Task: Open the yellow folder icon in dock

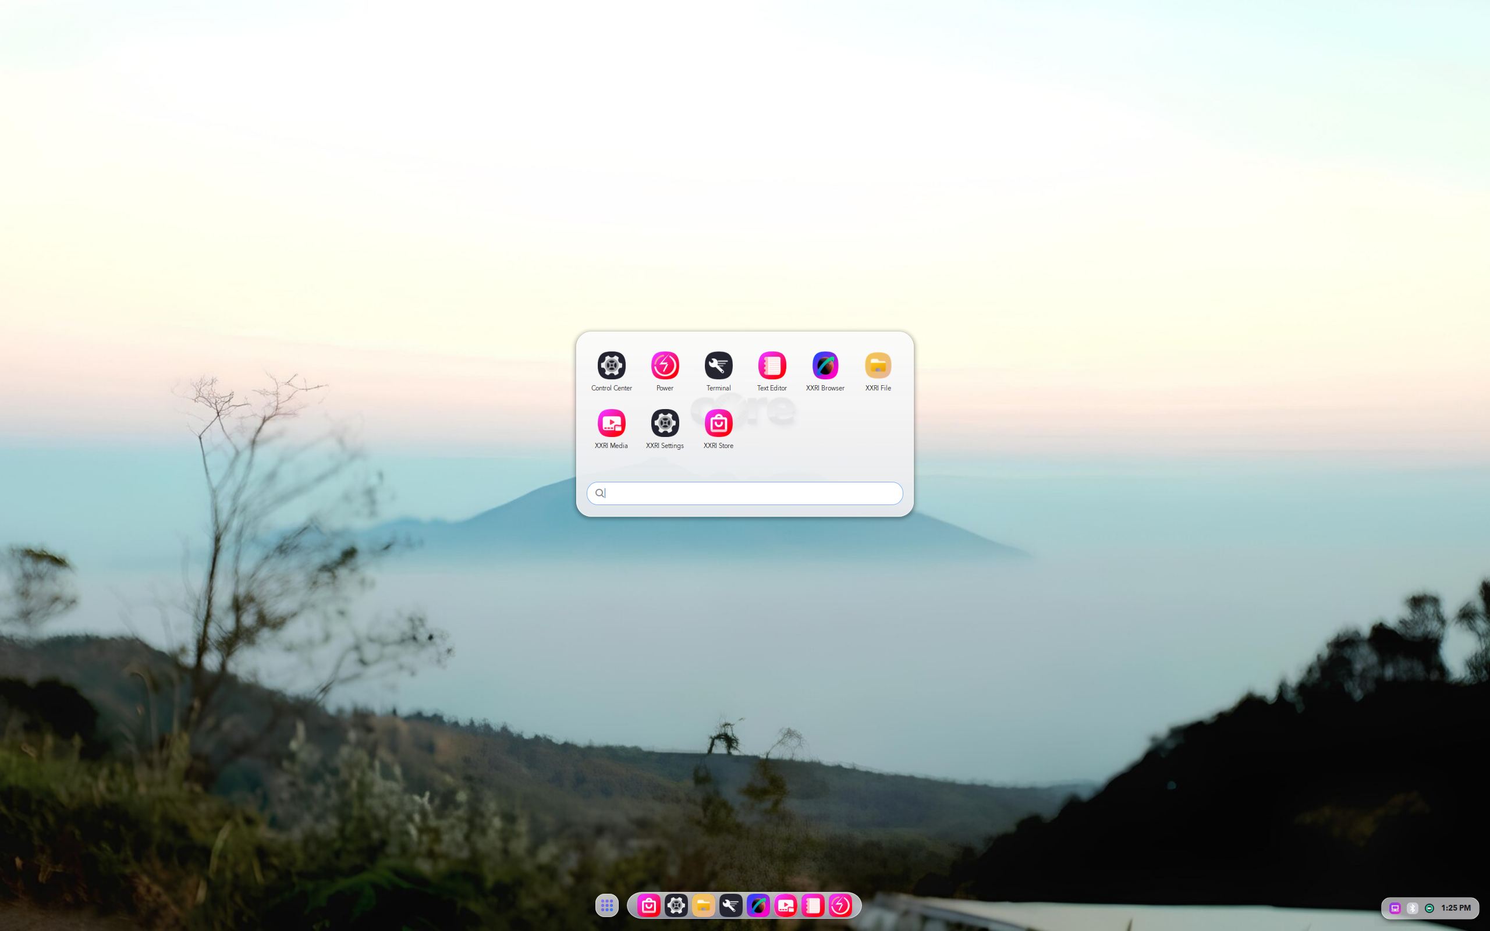Action: pyautogui.click(x=703, y=905)
